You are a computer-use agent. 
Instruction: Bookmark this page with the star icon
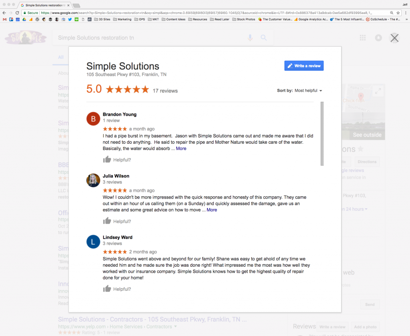click(398, 13)
